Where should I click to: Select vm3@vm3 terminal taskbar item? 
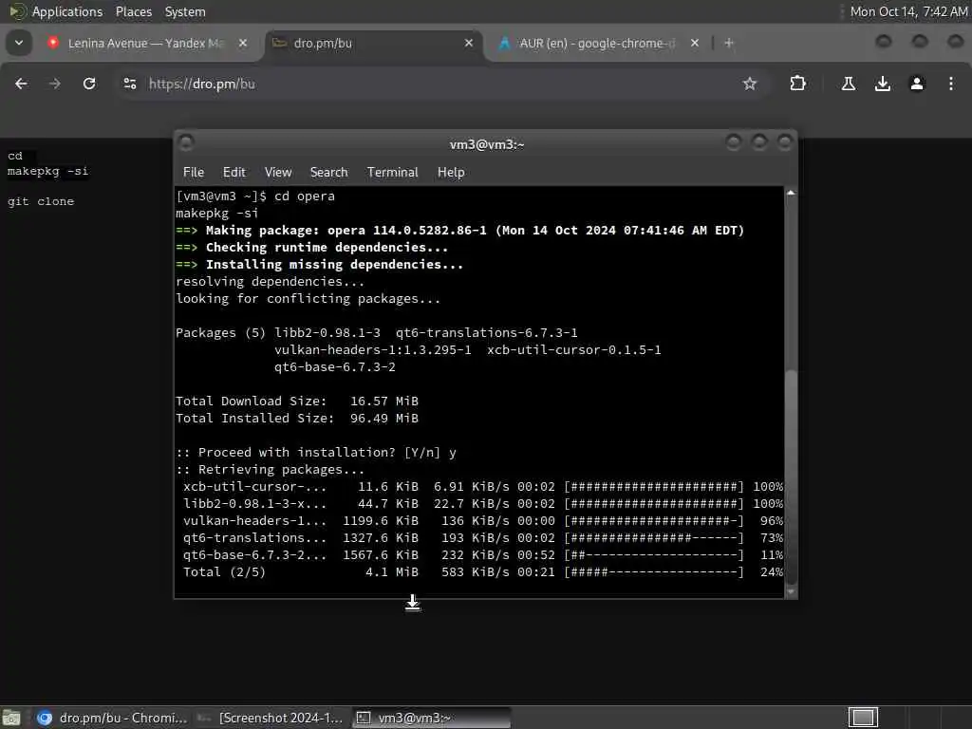click(x=432, y=718)
